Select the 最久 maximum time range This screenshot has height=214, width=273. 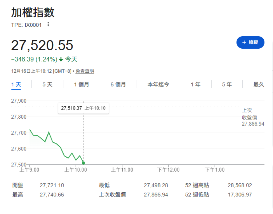tap(258, 84)
